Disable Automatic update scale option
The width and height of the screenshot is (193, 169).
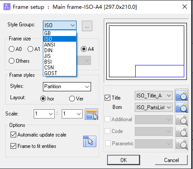click(13, 135)
